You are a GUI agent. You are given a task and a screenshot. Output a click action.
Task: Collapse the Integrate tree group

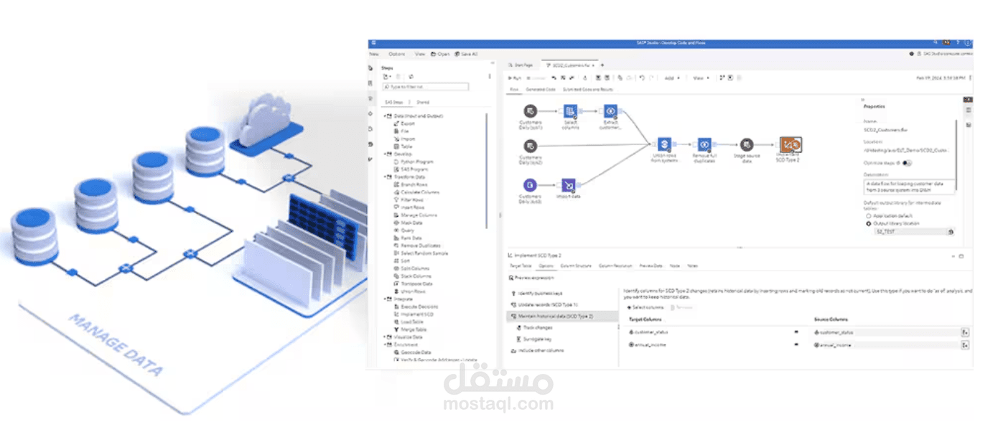pyautogui.click(x=384, y=299)
